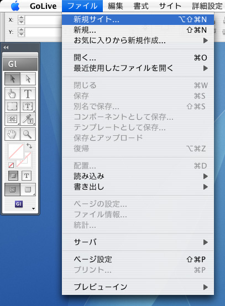Select the standard window view mode button

(x=12, y=190)
